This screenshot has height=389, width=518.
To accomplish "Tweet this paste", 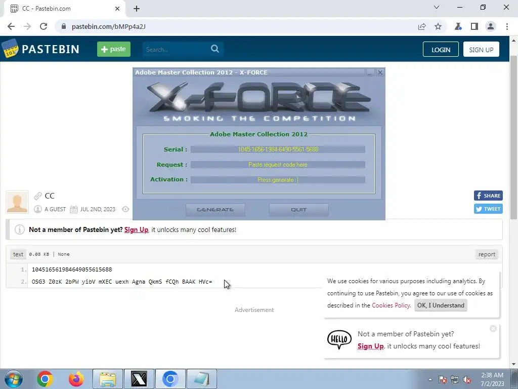I will click(488, 209).
